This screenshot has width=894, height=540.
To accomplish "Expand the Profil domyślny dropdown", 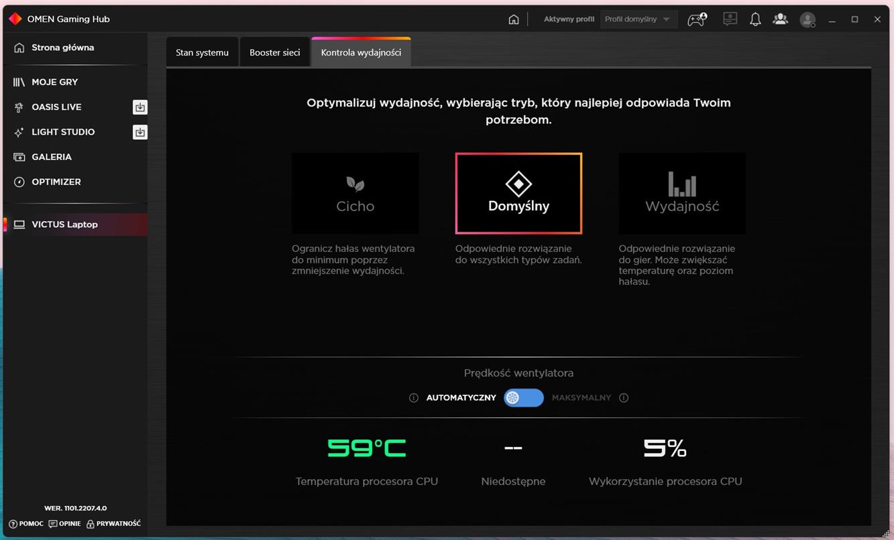I will (638, 19).
